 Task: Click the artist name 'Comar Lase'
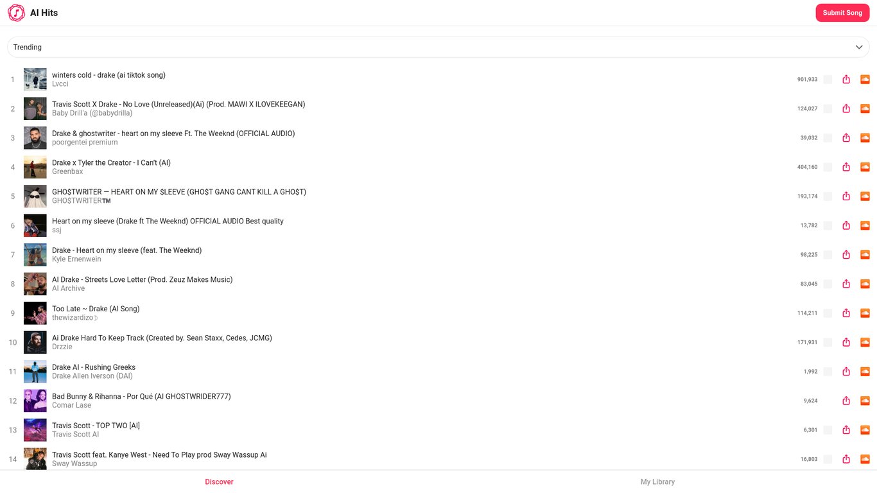(x=71, y=405)
